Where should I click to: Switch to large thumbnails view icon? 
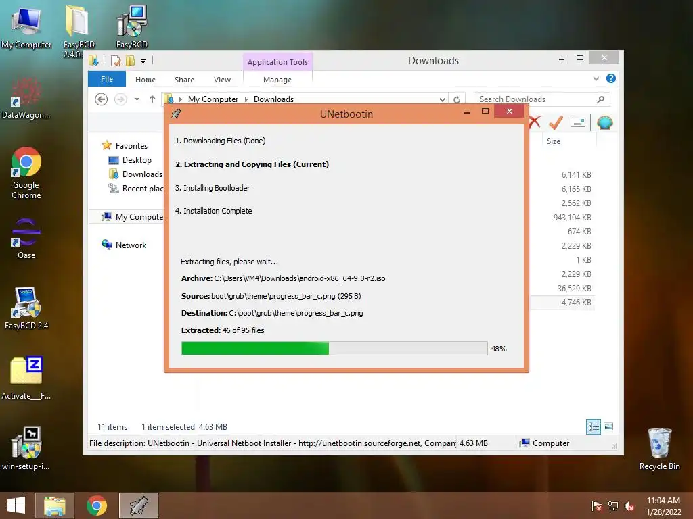coord(608,426)
